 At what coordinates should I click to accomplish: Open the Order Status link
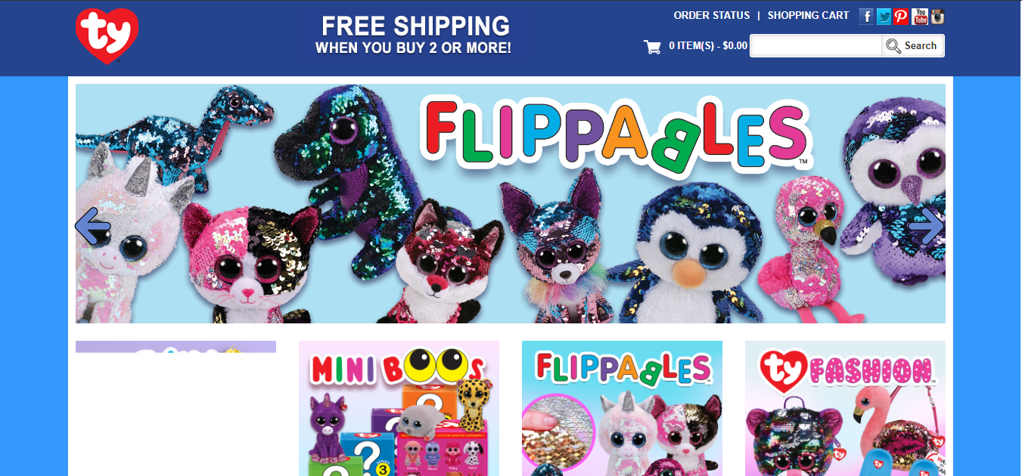point(712,15)
